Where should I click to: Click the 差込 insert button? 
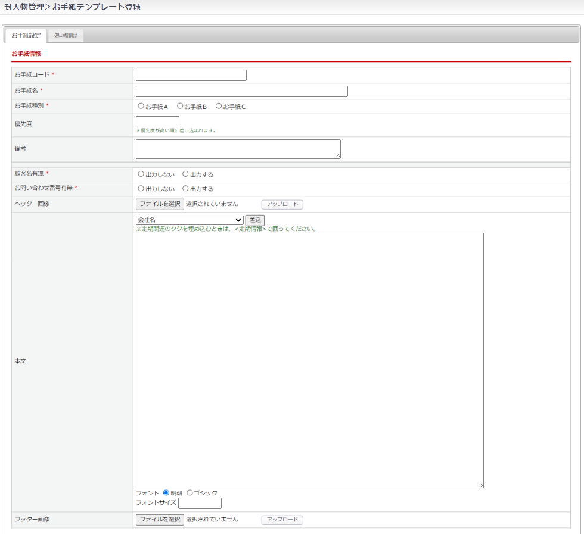click(254, 220)
